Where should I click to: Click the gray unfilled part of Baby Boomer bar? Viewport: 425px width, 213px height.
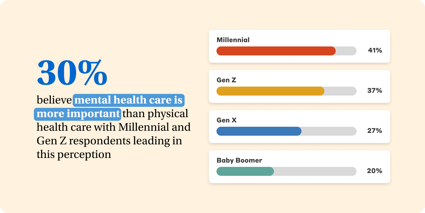click(315, 171)
